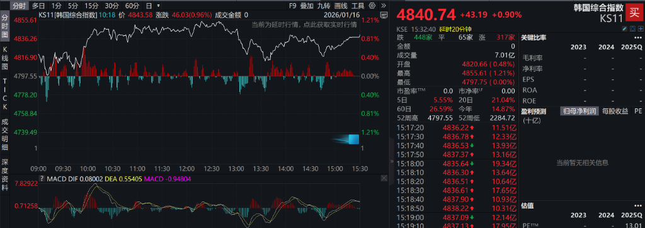
Task: Click the monitor icon below the date
Action: coord(384,15)
